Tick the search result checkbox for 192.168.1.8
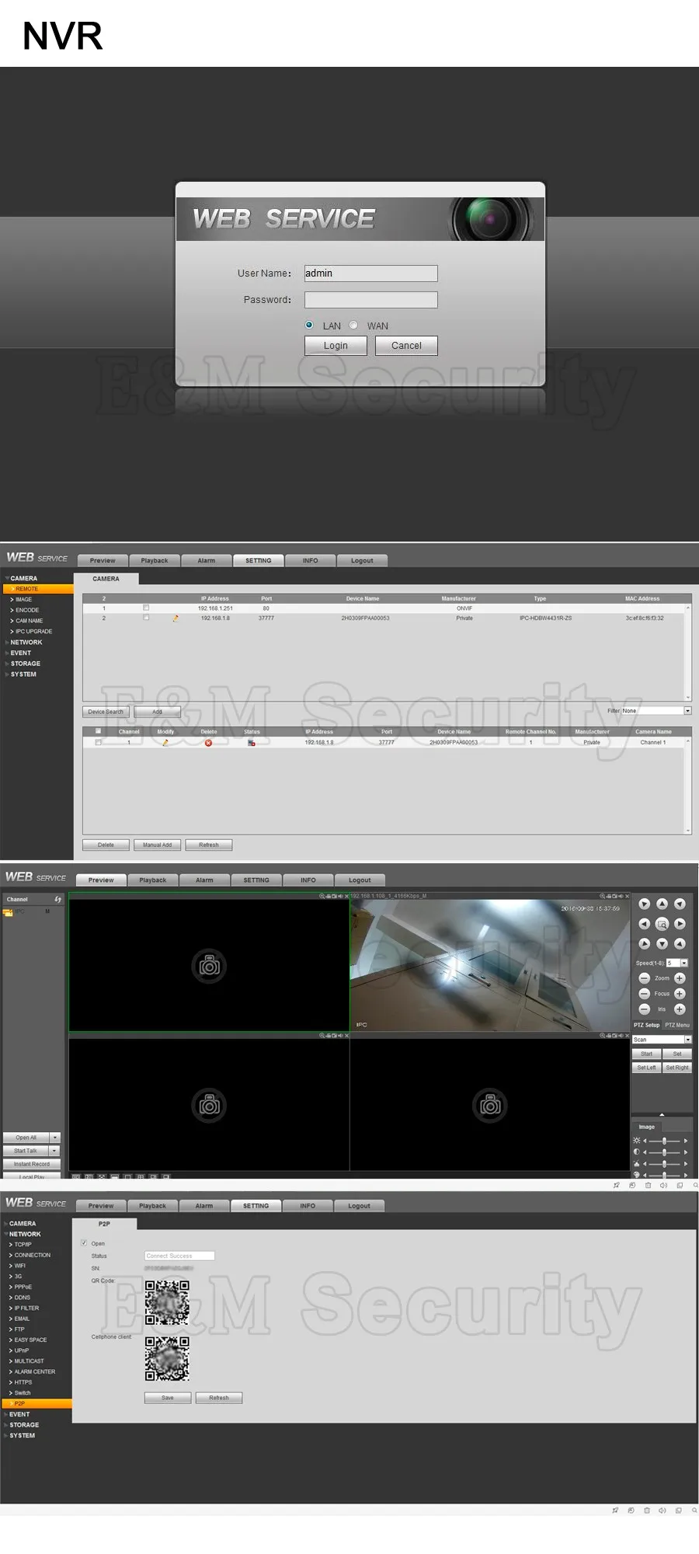Viewport: 699px width, 1554px height. 146,618
